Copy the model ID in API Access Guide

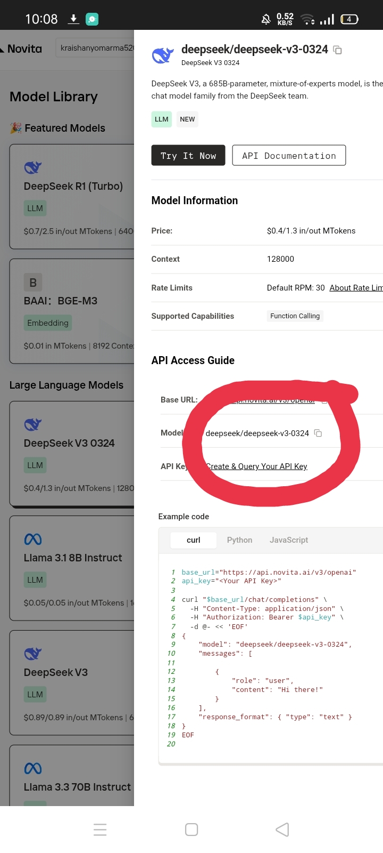(x=318, y=433)
